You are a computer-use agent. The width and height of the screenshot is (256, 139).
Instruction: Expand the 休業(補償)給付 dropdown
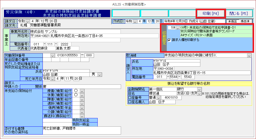82,95
